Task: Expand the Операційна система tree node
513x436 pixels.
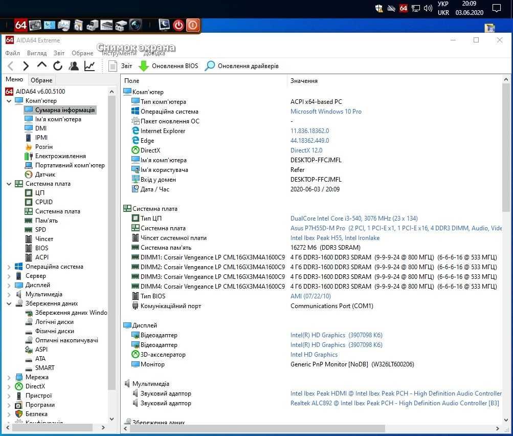Action: click(9, 267)
